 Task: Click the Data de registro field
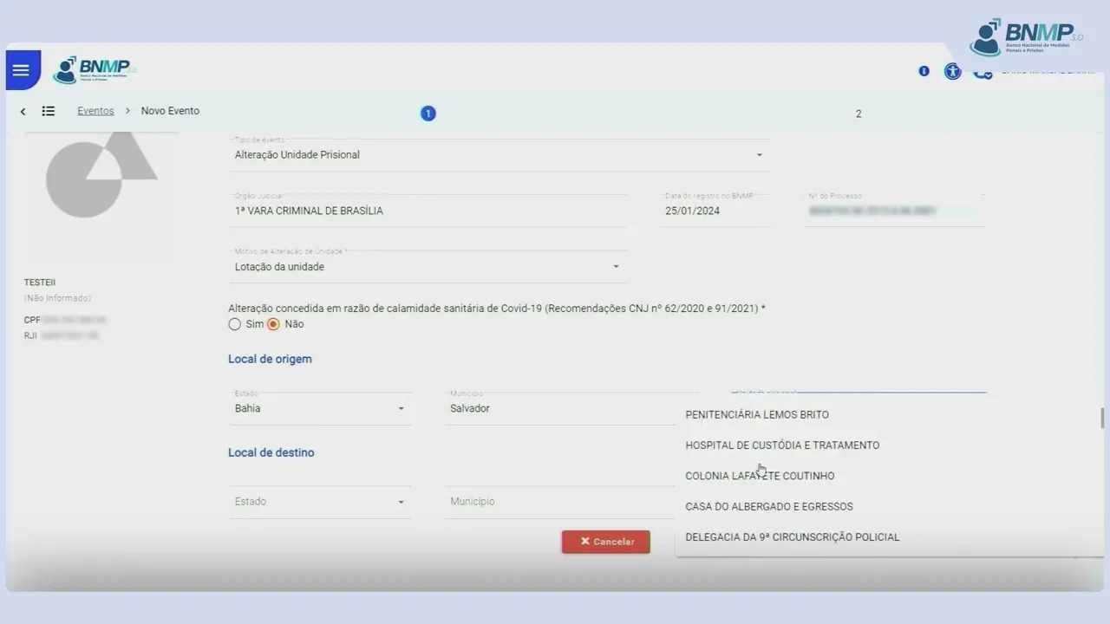(x=715, y=211)
